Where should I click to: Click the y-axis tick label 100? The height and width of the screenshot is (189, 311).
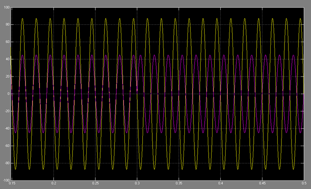point(7,7)
